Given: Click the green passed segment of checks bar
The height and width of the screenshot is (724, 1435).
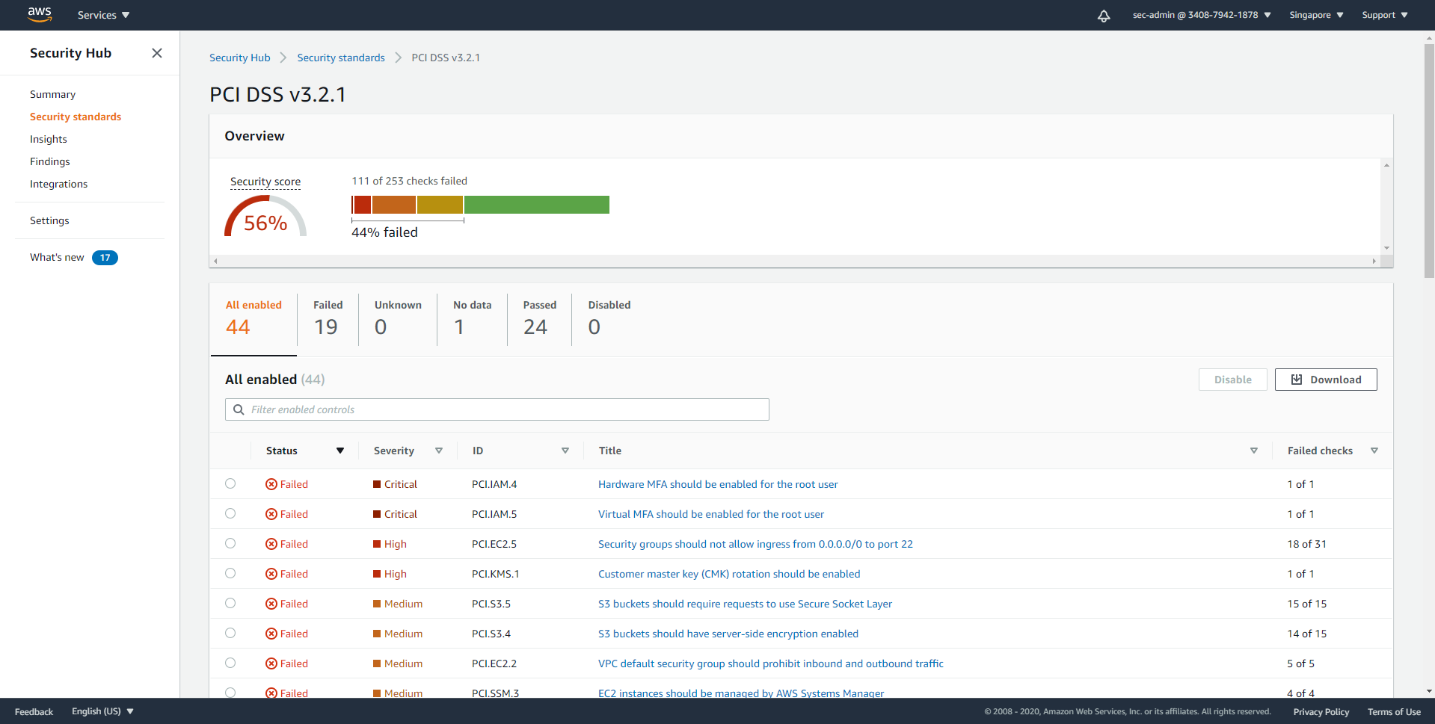Looking at the screenshot, I should point(537,205).
